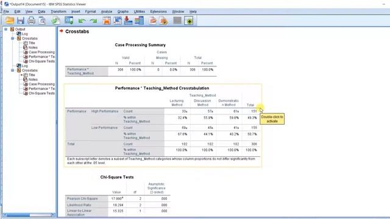
Task: Open the Help menu
Action: pyautogui.click(x=193, y=12)
